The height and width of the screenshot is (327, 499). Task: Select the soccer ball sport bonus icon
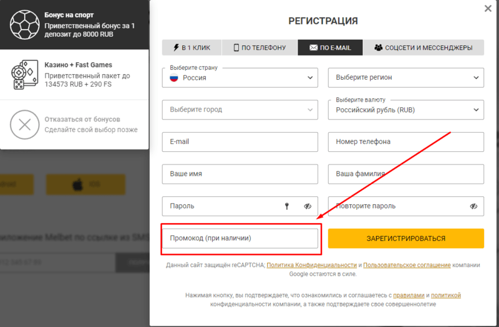[25, 24]
